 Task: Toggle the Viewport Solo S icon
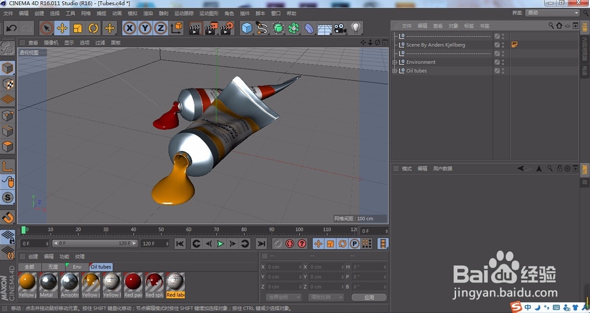[x=8, y=197]
